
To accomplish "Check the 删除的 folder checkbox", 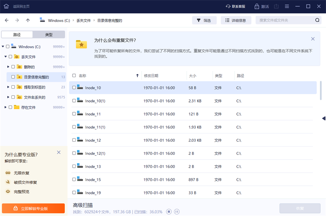I will (x=13, y=67).
